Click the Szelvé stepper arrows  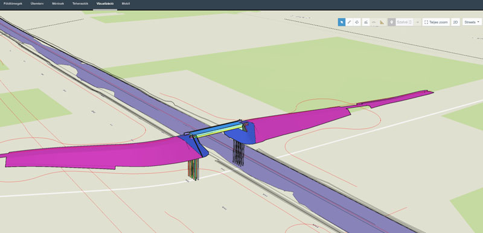(x=410, y=22)
